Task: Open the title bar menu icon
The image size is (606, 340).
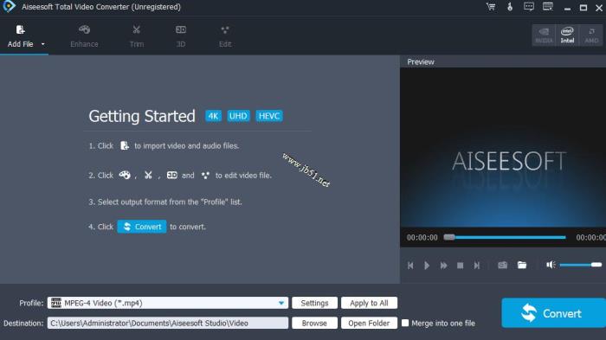Action: (x=548, y=7)
